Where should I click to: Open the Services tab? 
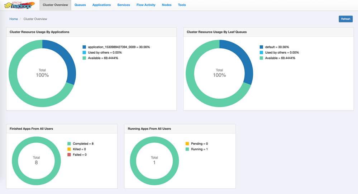tap(124, 5)
